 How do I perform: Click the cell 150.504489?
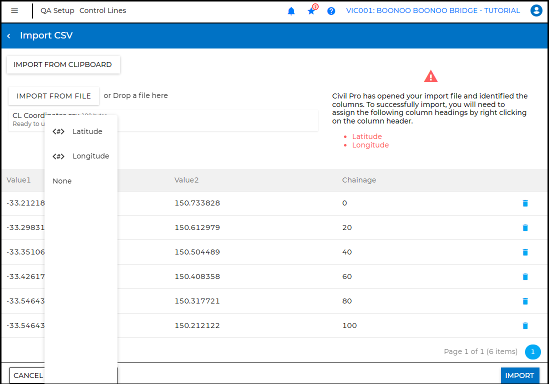coord(197,252)
